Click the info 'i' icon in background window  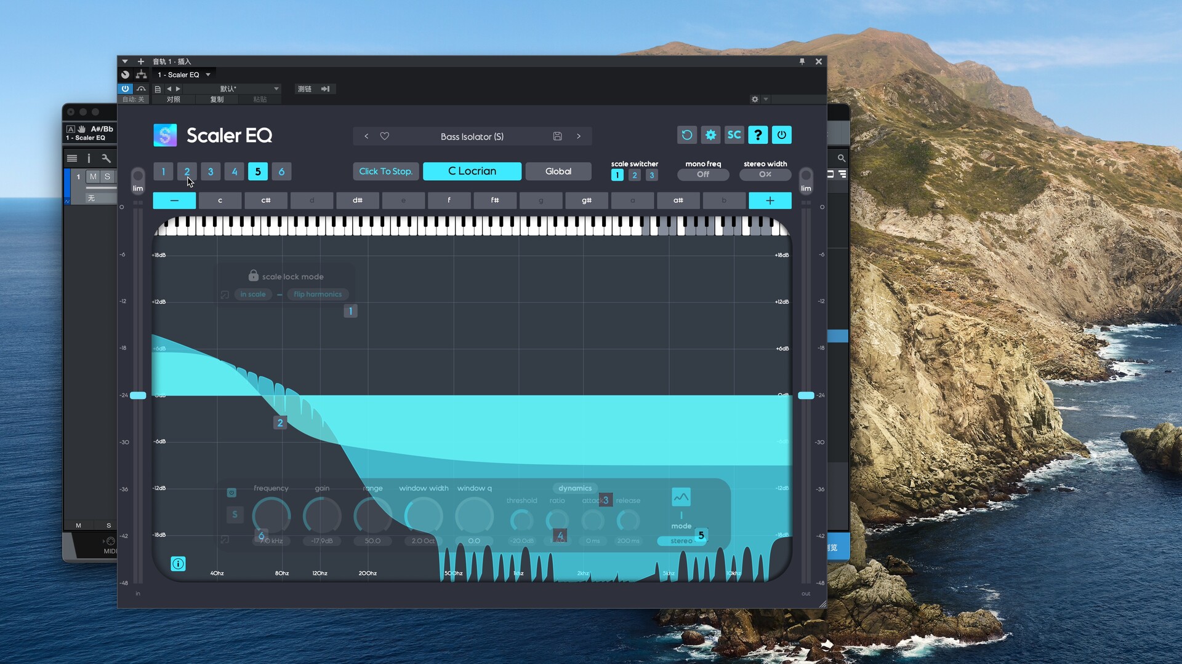89,158
